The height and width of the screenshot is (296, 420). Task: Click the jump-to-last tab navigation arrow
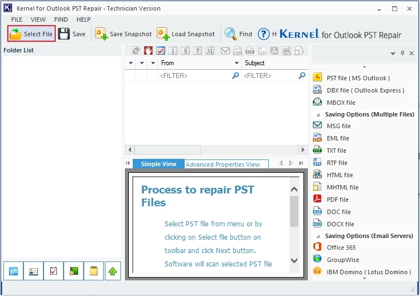click(301, 163)
